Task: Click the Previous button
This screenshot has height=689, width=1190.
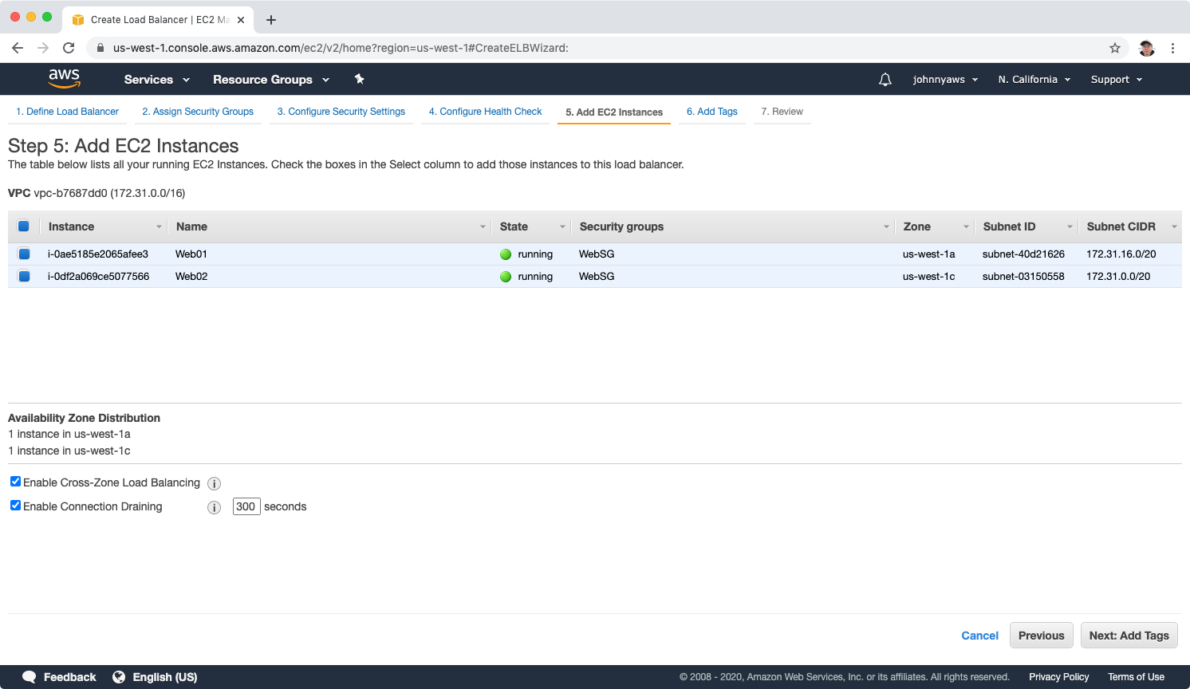Action: click(1041, 636)
